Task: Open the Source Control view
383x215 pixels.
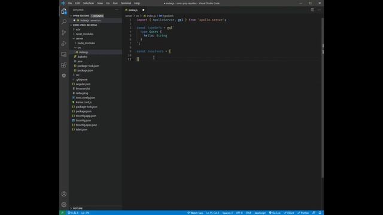Action: pyautogui.click(x=64, y=33)
